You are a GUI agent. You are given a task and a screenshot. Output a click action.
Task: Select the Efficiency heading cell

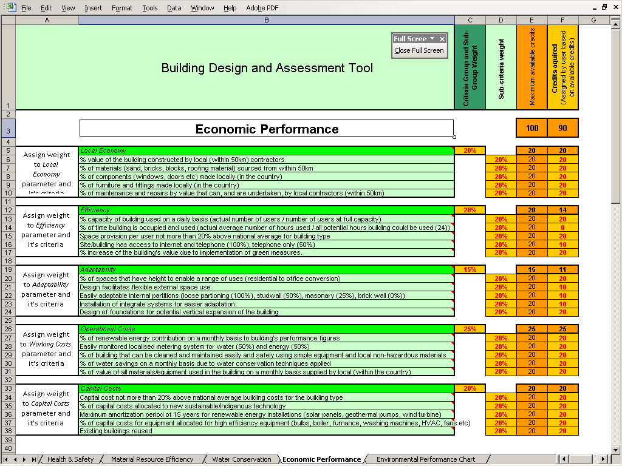267,210
